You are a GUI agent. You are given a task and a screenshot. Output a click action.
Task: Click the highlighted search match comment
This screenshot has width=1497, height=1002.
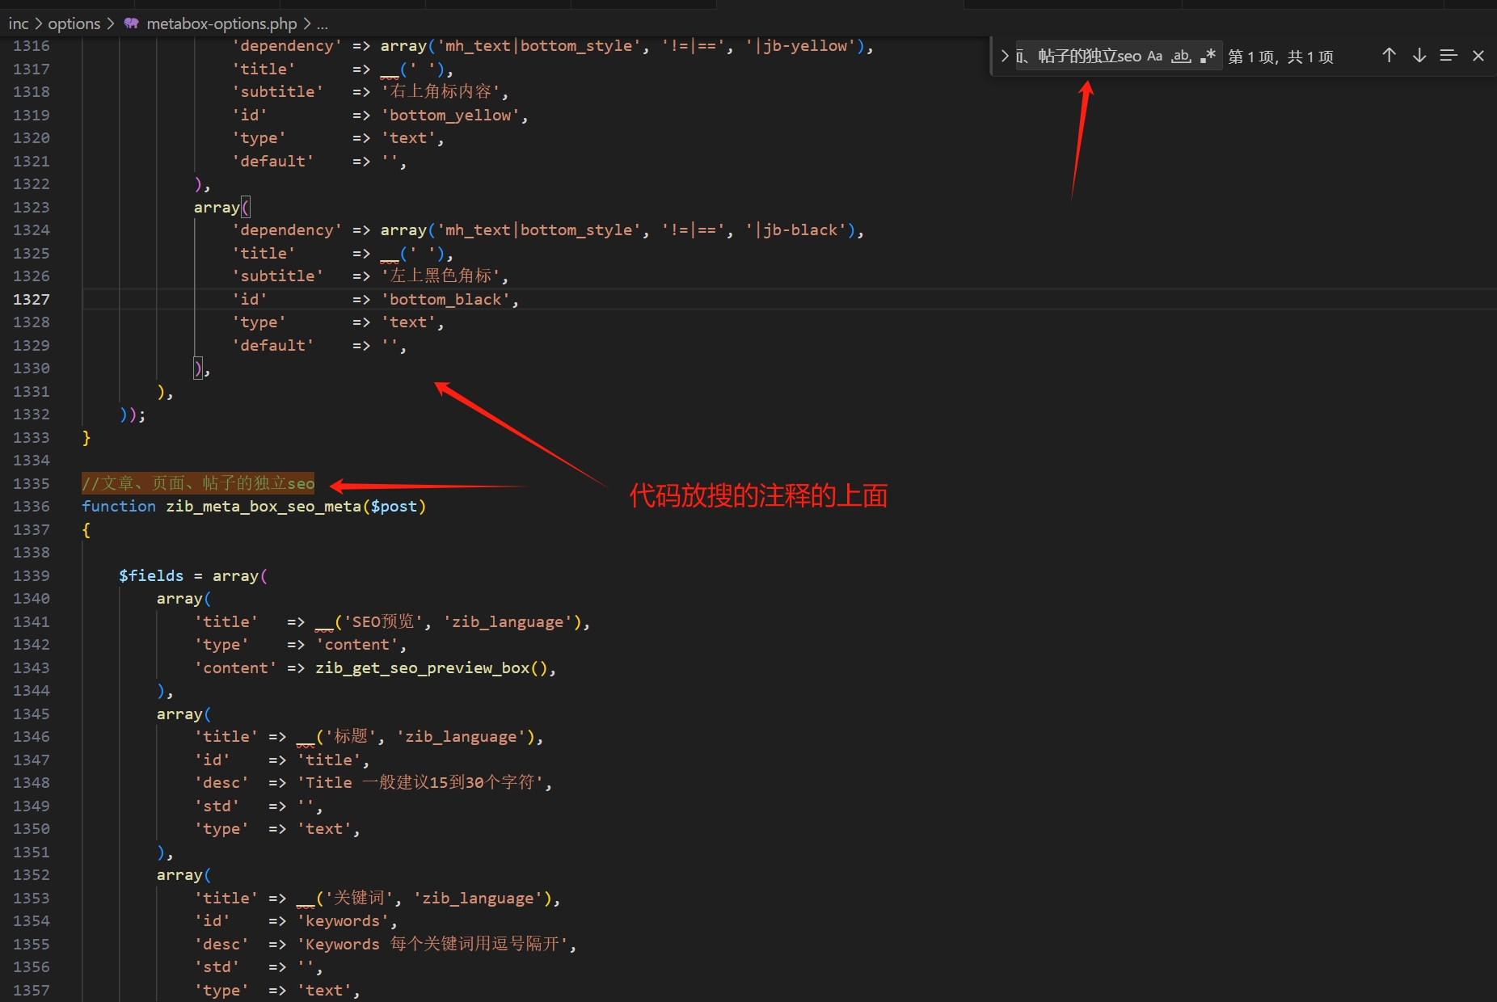[x=198, y=483]
